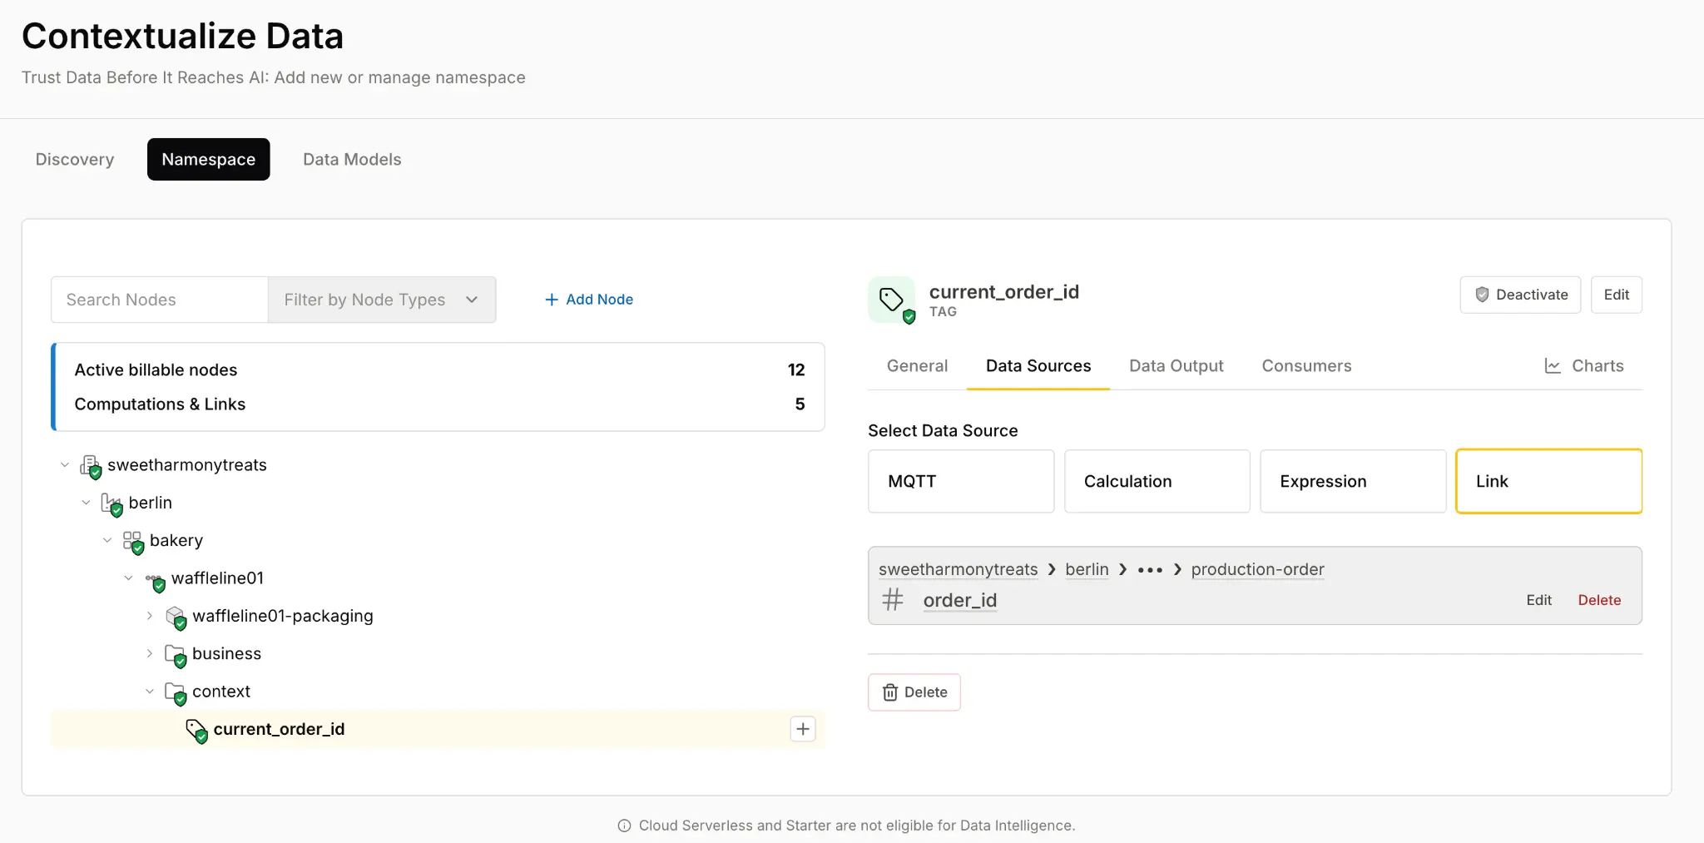Open the production-order breadcrumb link
The image size is (1704, 843).
pos(1257,569)
